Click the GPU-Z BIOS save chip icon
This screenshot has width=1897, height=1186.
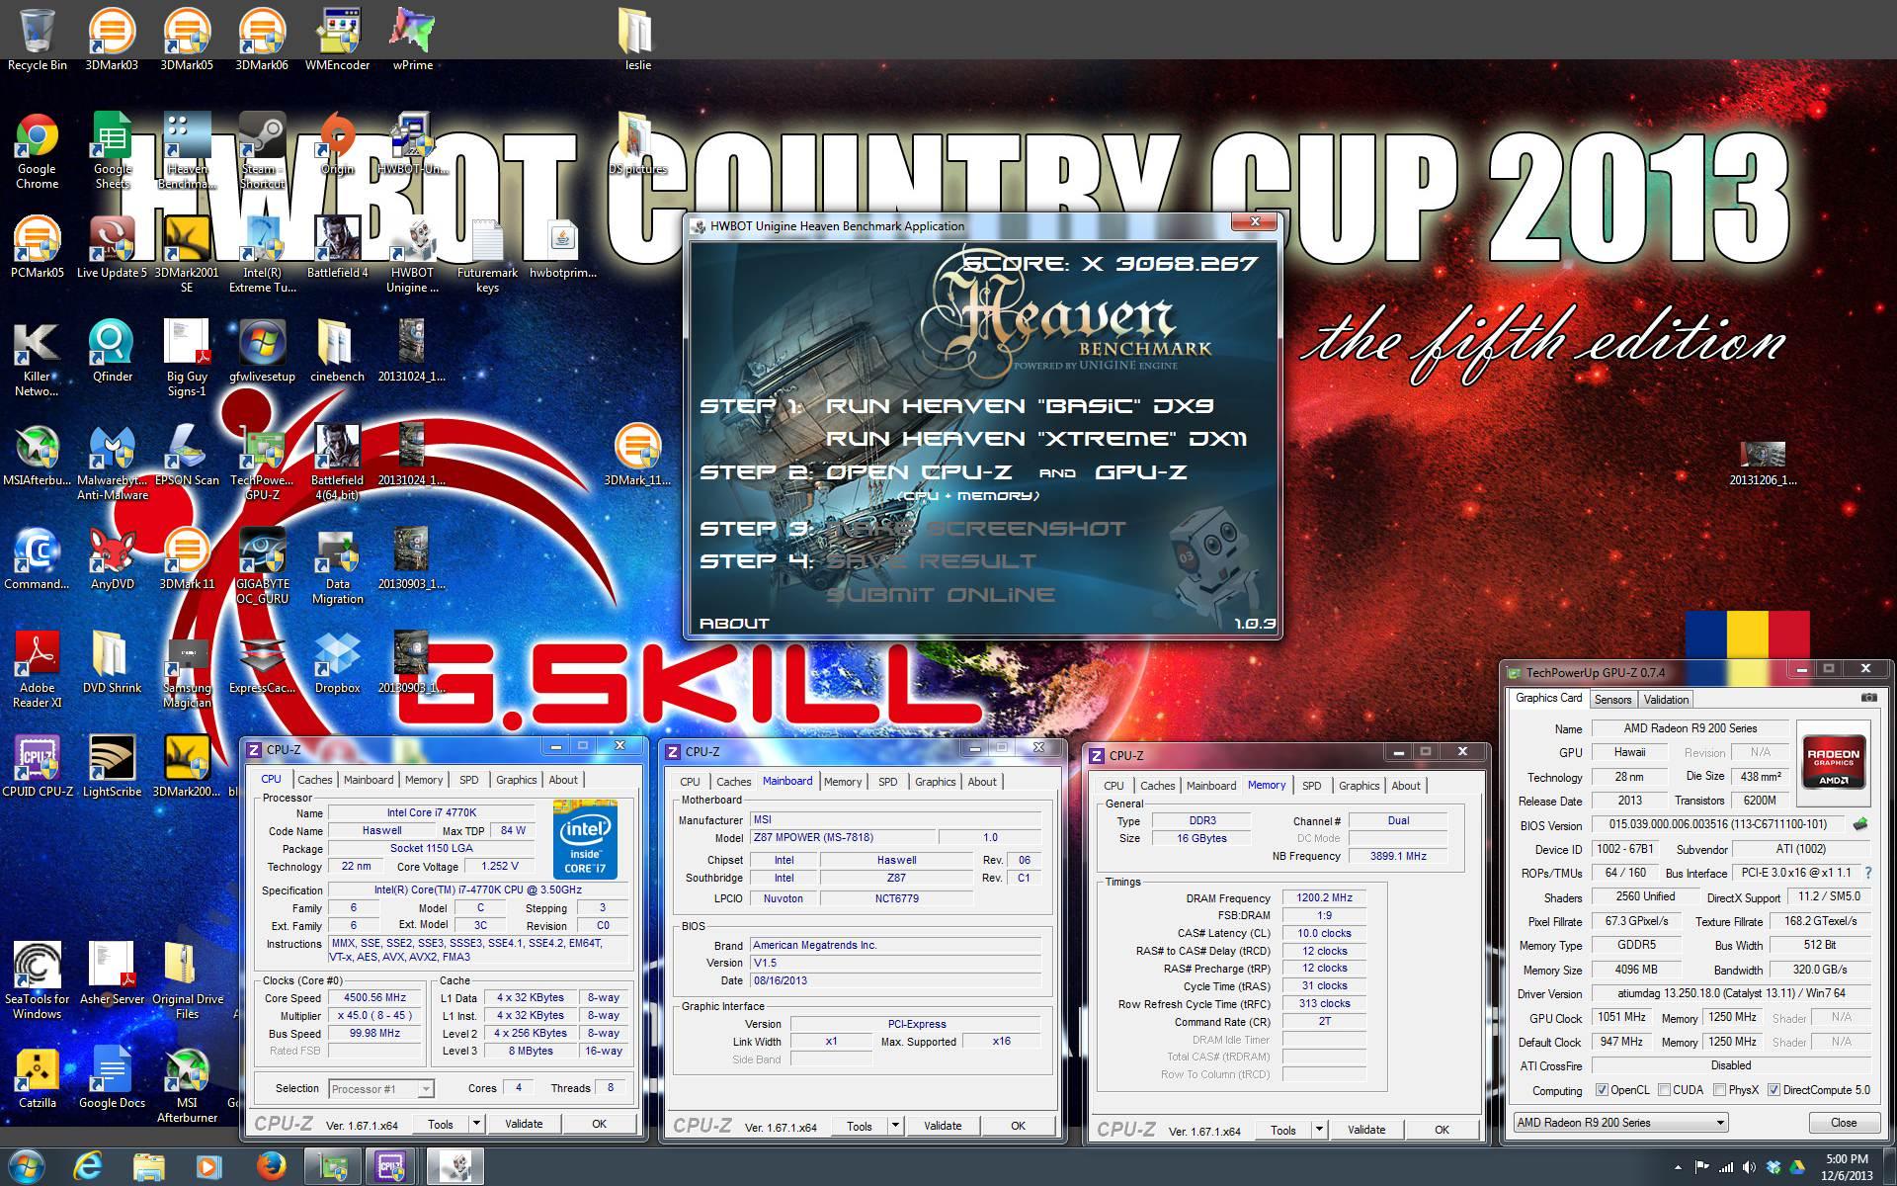click(1860, 824)
